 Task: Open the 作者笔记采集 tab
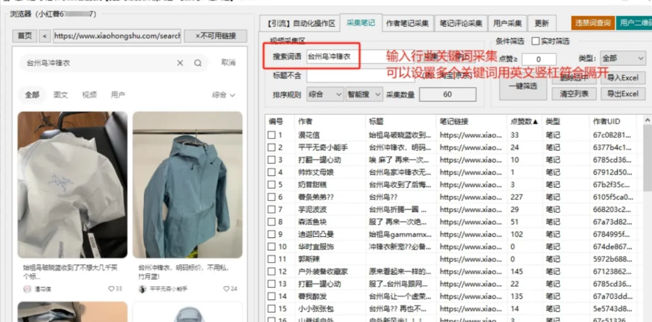pos(407,24)
